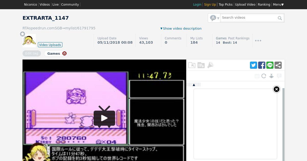Viewport: 307px width, 161px height.
Task: Open the Live section
Action: tap(56, 5)
